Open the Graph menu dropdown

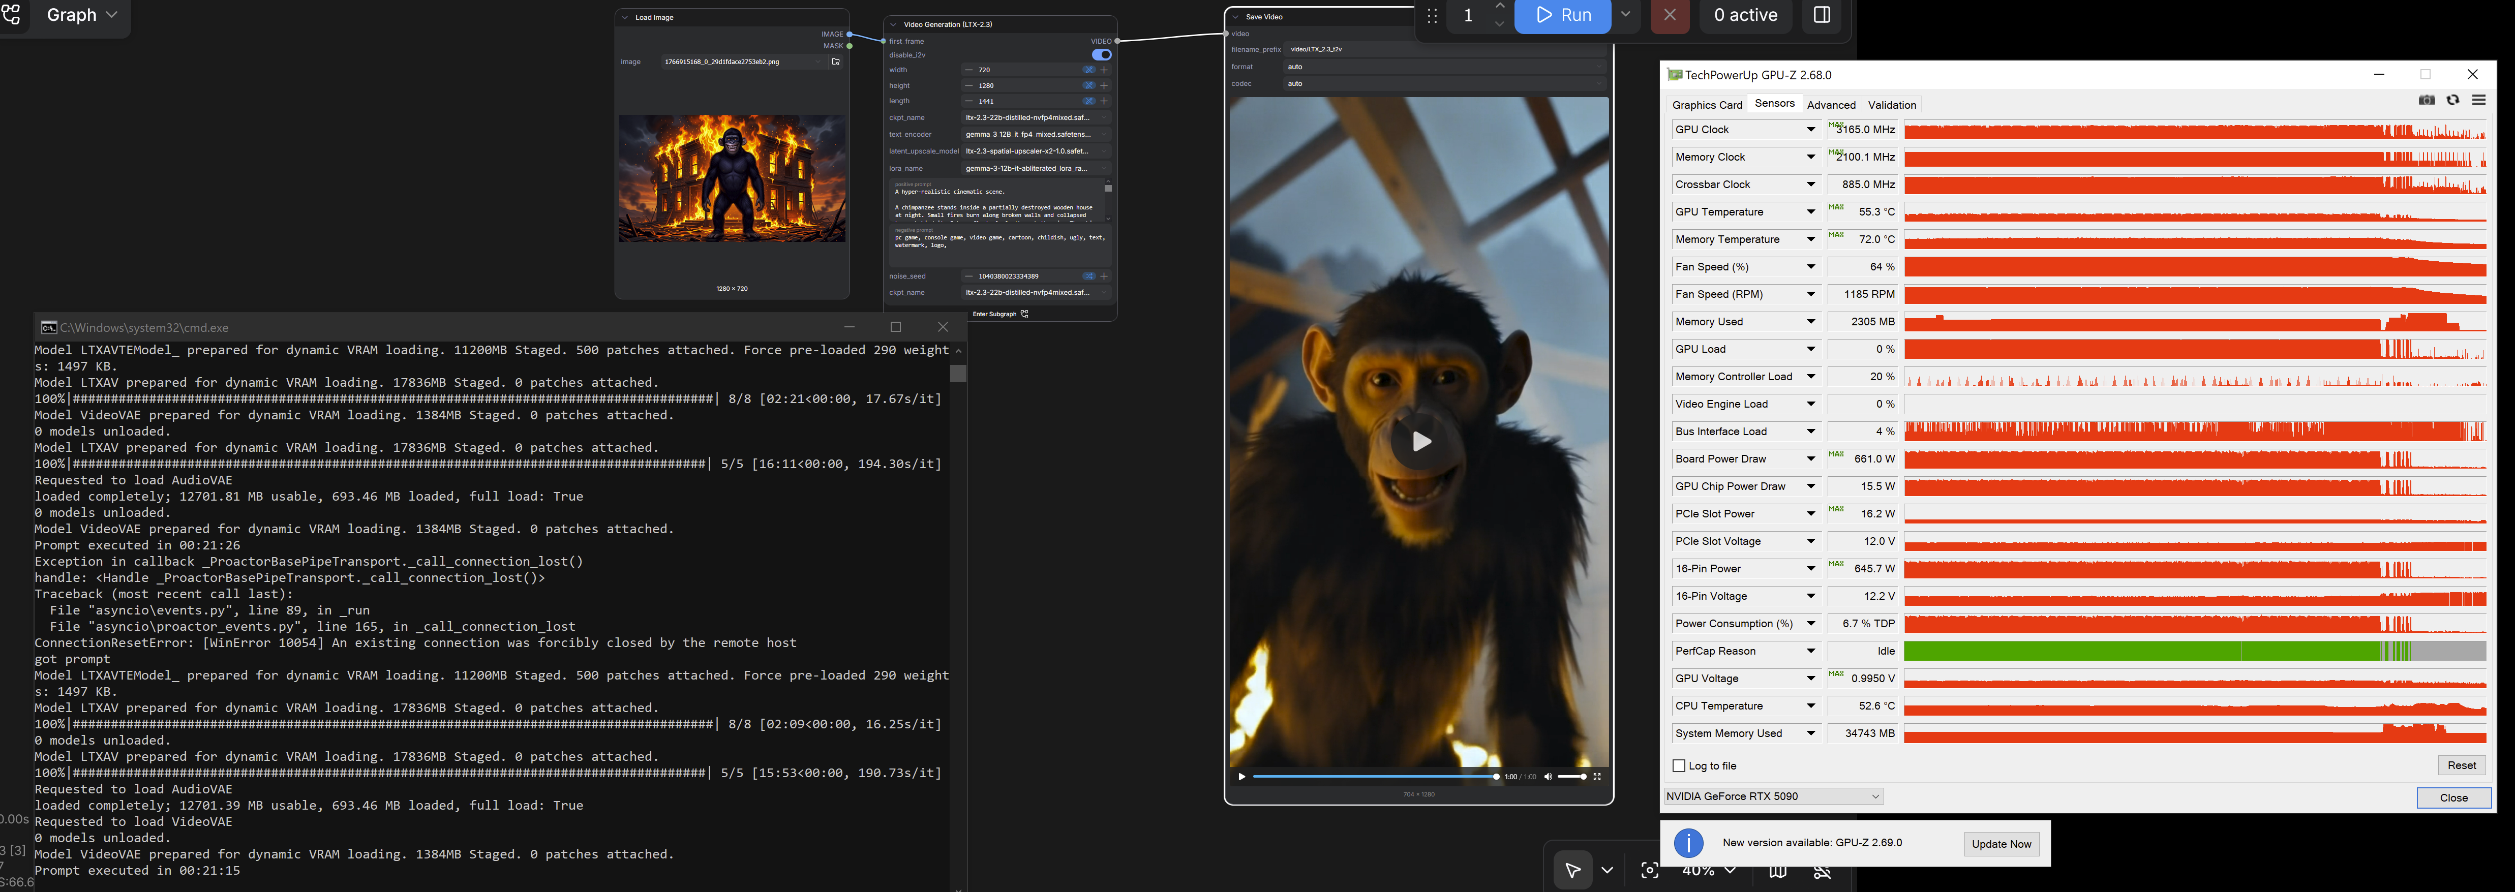(82, 16)
